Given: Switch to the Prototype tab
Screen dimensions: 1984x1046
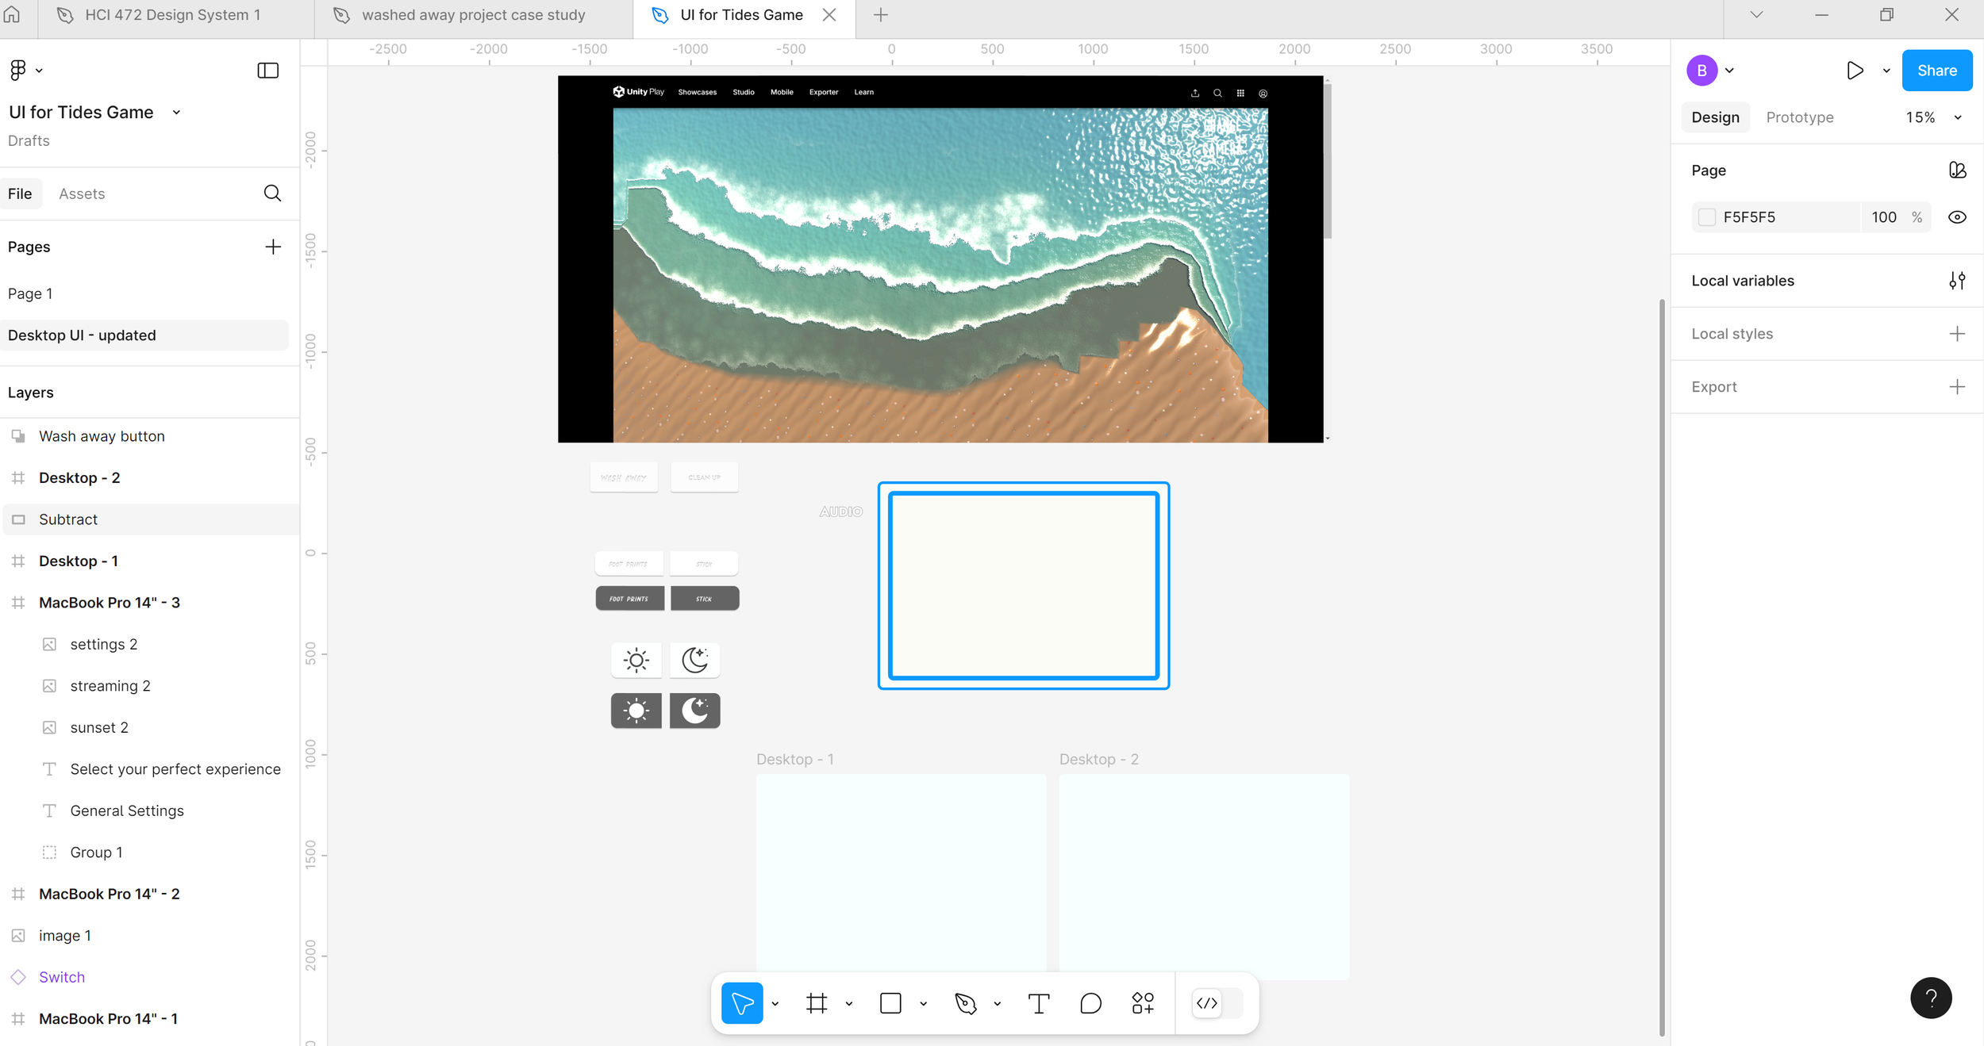Looking at the screenshot, I should (x=1799, y=117).
